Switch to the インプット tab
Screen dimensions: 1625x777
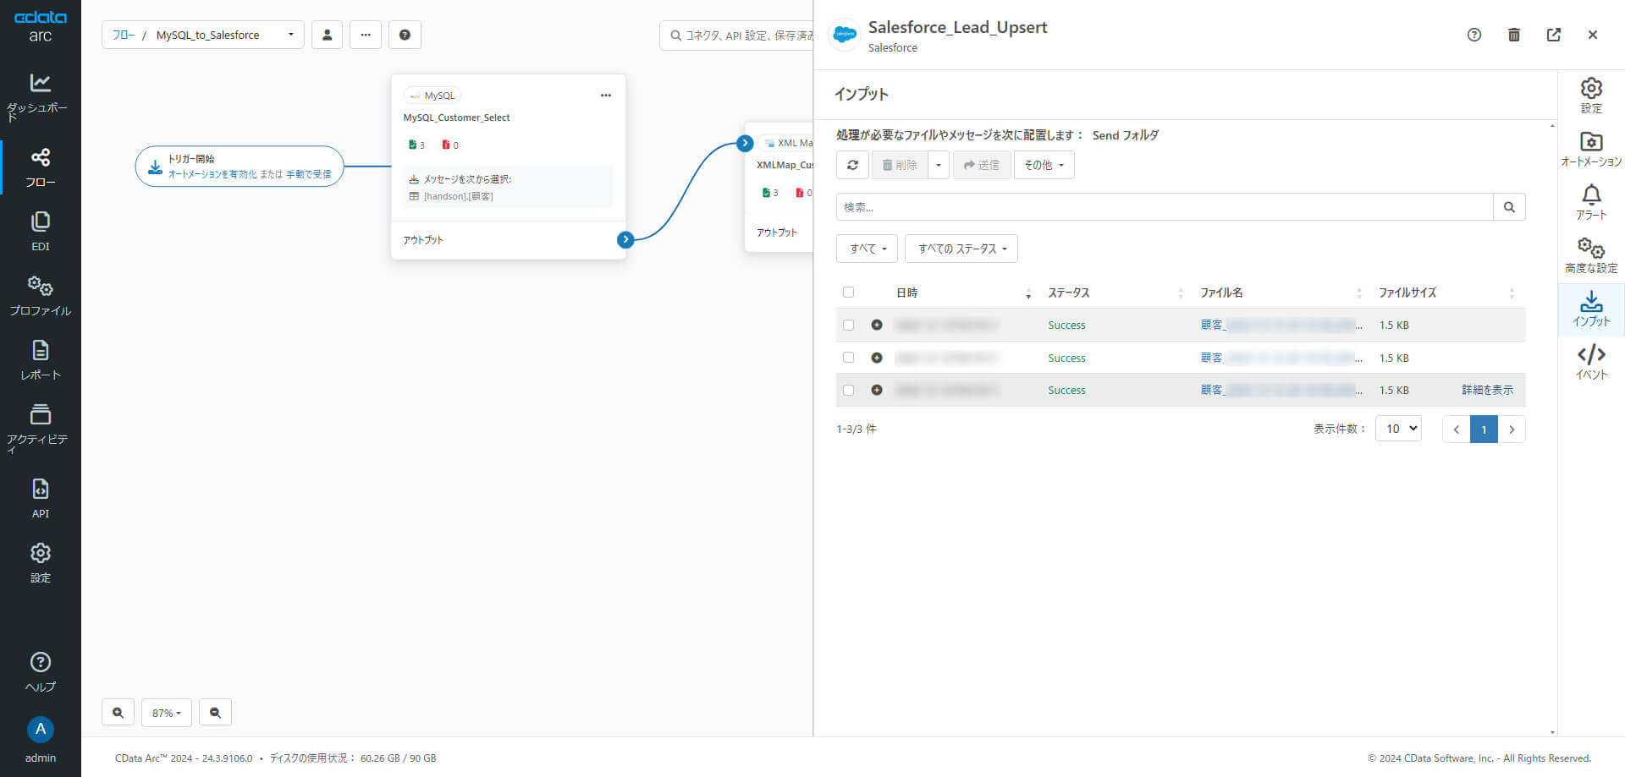(x=1591, y=309)
